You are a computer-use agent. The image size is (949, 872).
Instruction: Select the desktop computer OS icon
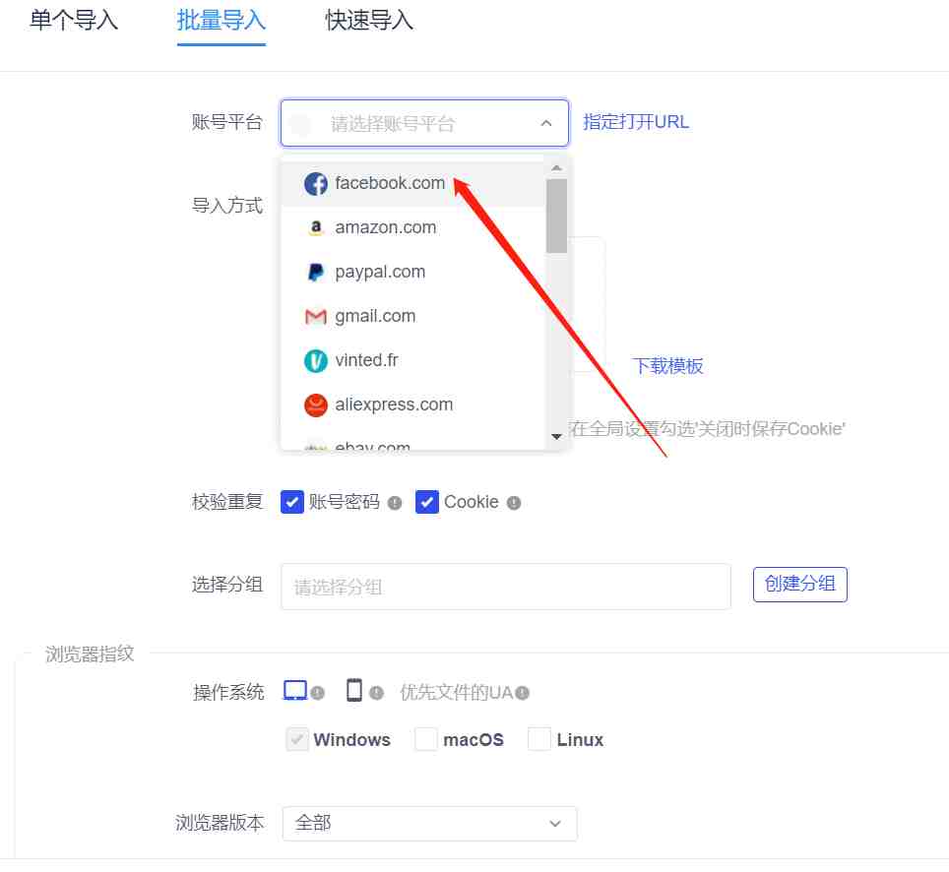point(295,691)
